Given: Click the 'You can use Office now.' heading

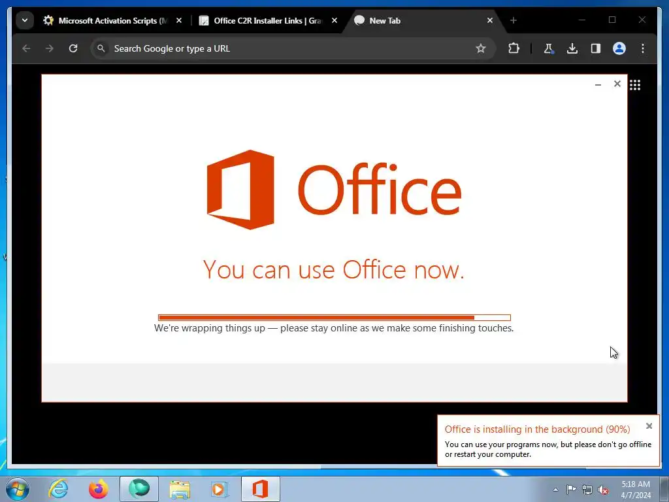Looking at the screenshot, I should (334, 270).
